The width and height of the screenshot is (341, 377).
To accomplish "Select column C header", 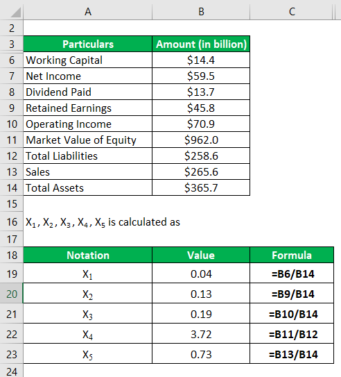I will 291,11.
